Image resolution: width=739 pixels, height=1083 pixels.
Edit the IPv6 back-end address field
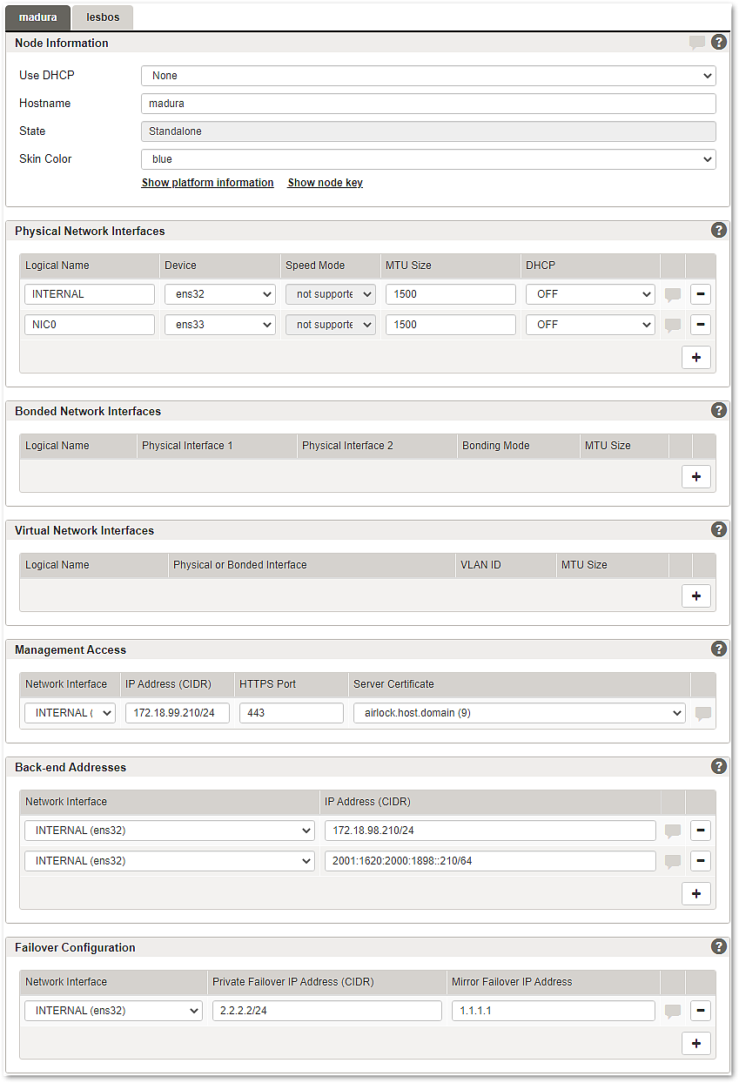[491, 861]
